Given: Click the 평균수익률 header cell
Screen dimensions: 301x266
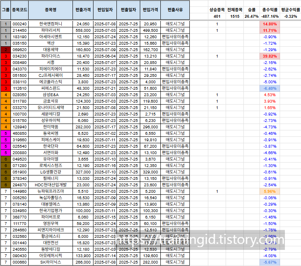Looking at the screenshot, I should (x=291, y=10).
